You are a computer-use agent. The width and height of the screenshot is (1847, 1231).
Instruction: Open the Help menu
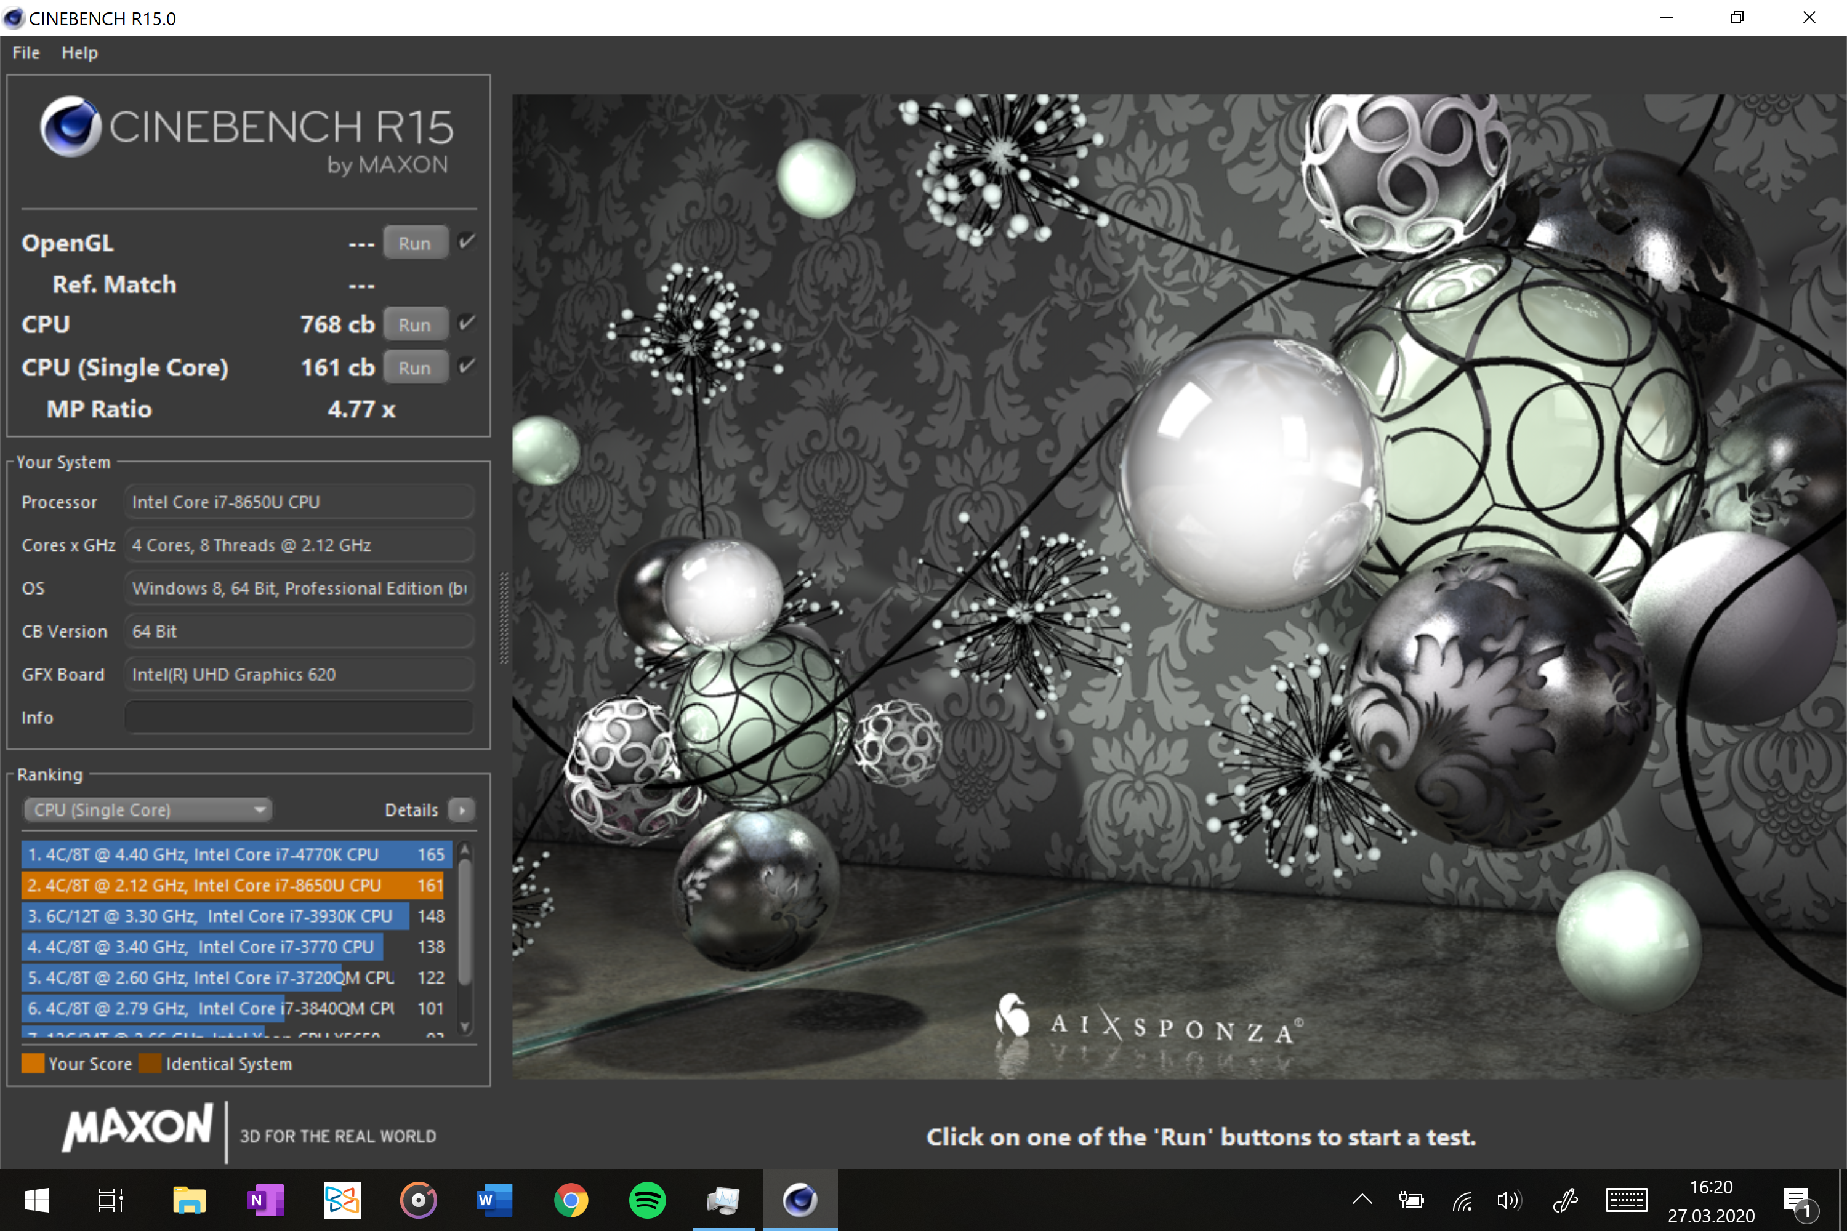point(79,52)
